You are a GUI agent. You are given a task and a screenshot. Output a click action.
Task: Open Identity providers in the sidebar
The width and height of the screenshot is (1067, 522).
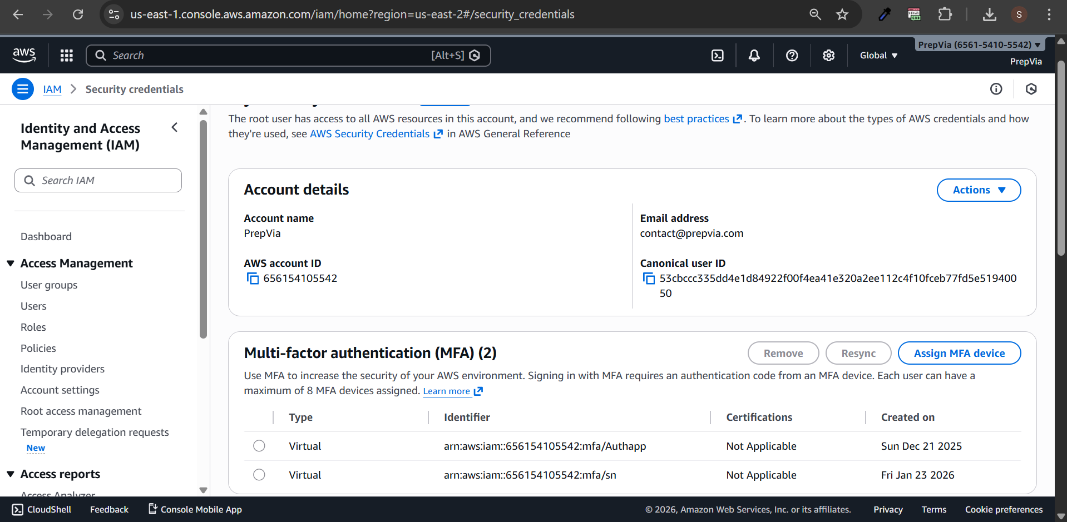pyautogui.click(x=62, y=369)
